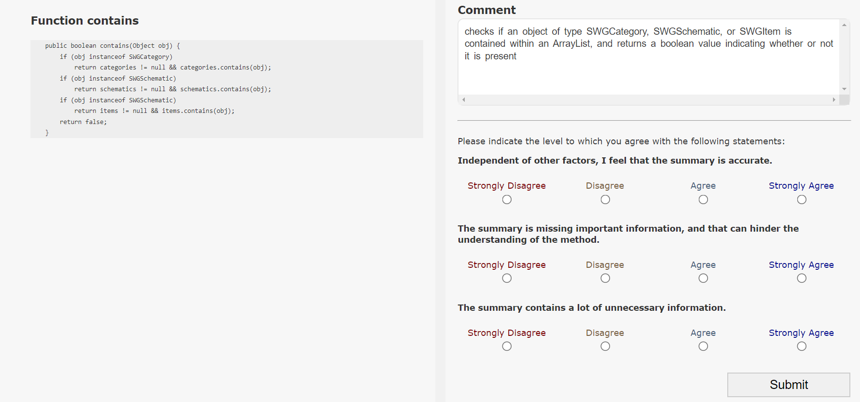860x402 pixels.
Task: Select Strongly Agree for summary accuracy
Action: coord(802,200)
